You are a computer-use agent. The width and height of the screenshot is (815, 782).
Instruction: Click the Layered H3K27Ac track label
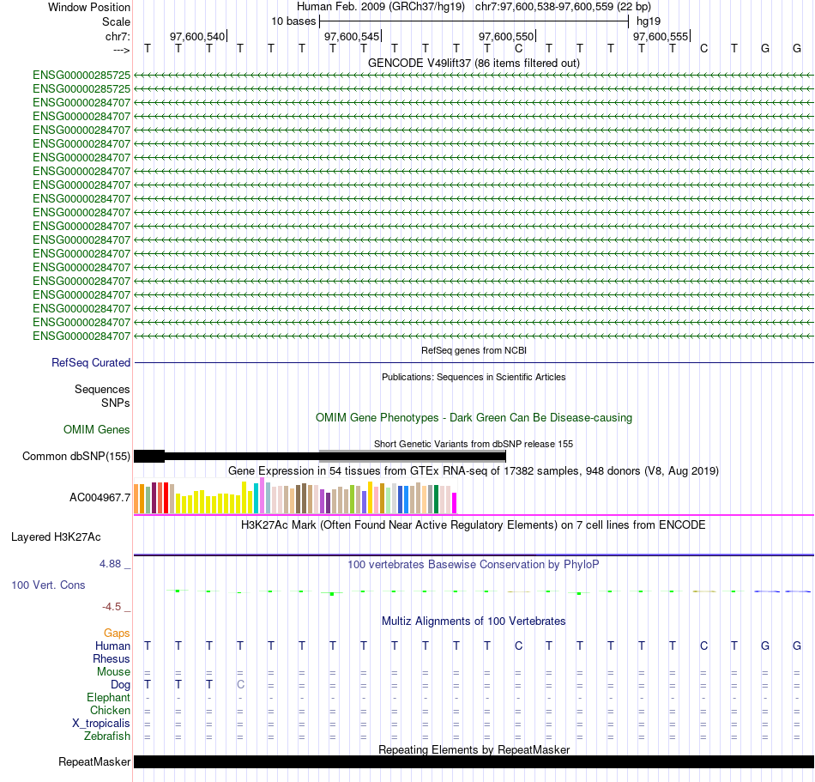pos(56,537)
